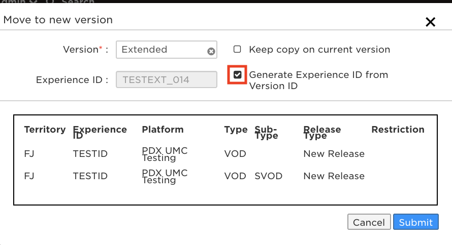Select the SVOD sub-type row
452x245 pixels.
pyautogui.click(x=225, y=176)
